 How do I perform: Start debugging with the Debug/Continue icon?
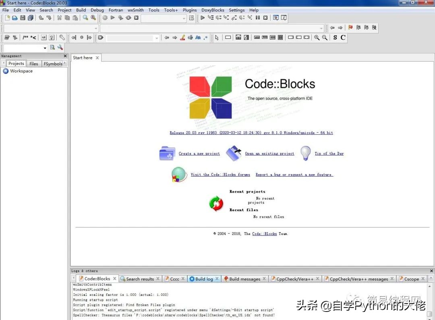click(203, 18)
